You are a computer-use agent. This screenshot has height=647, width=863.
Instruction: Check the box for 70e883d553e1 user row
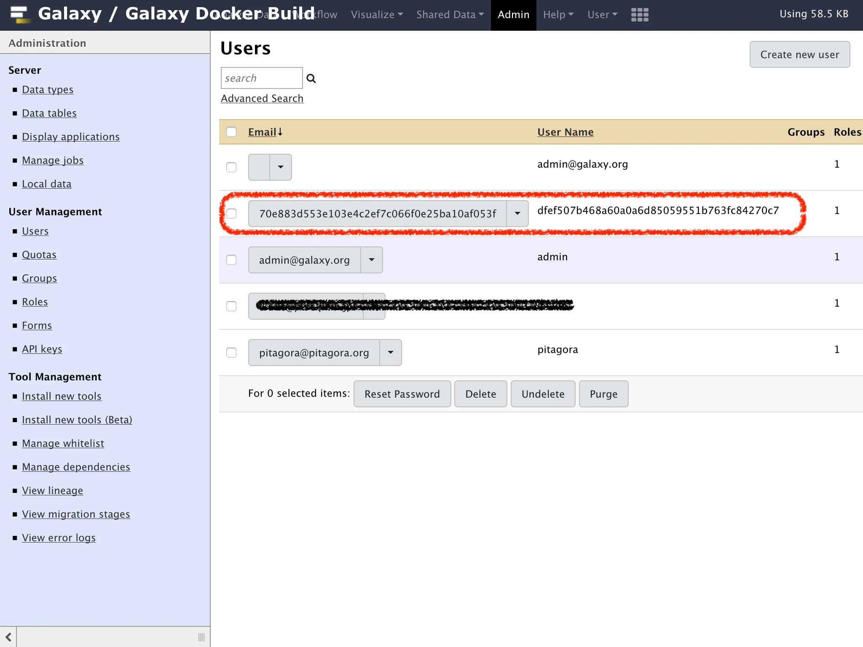point(231,214)
